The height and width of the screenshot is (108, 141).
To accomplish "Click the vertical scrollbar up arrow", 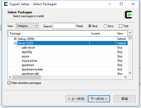I will (130, 33).
